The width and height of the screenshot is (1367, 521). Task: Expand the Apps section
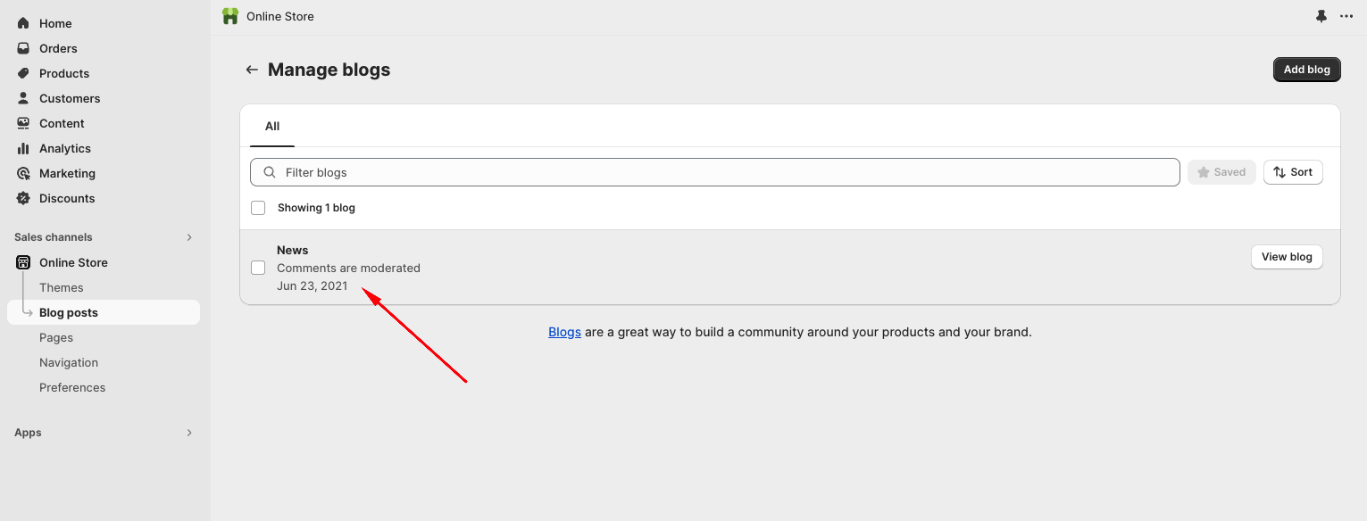point(188,433)
